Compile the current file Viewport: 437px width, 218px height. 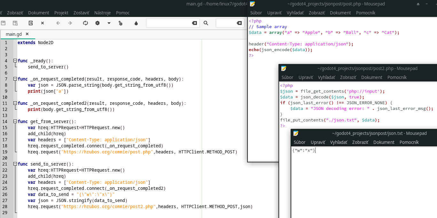[x=85, y=23]
